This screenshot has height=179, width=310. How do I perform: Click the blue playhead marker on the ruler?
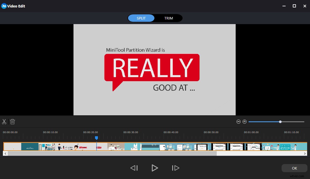coord(96,138)
